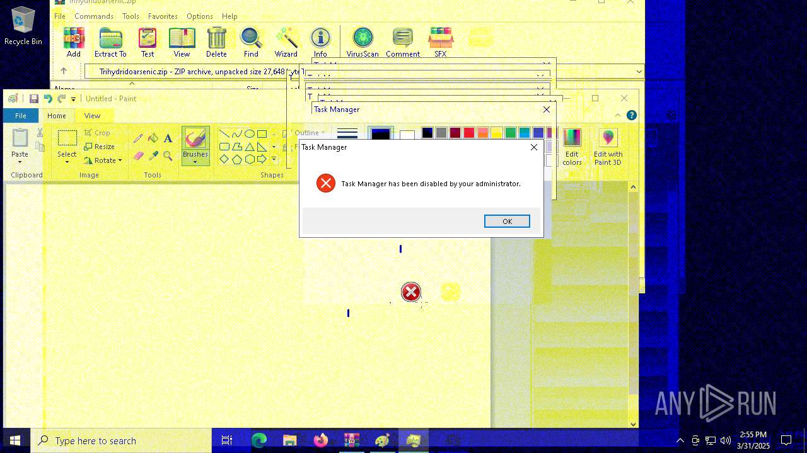Screen dimensions: 807x453
Task: Click the Test archive icon in WinRAR
Action: point(148,43)
